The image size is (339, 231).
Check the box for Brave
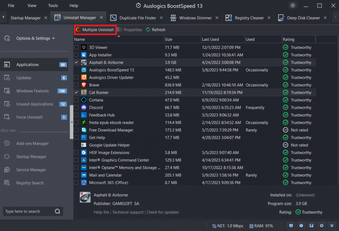76,85
